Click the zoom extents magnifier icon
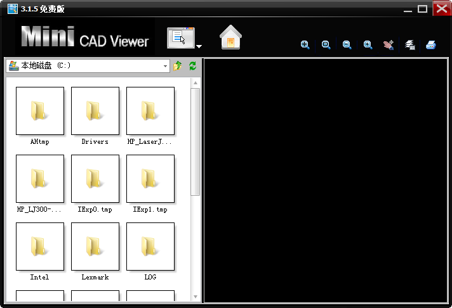This screenshot has width=452, height=308. [305, 45]
